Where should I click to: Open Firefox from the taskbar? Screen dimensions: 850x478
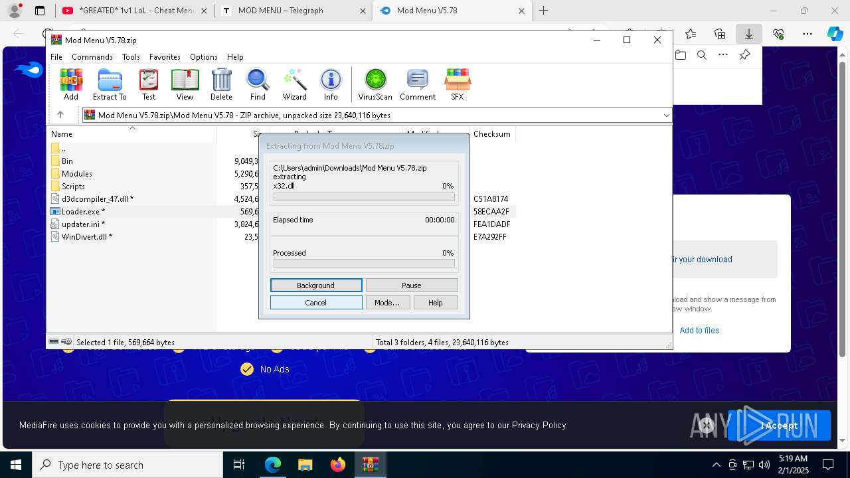[337, 465]
